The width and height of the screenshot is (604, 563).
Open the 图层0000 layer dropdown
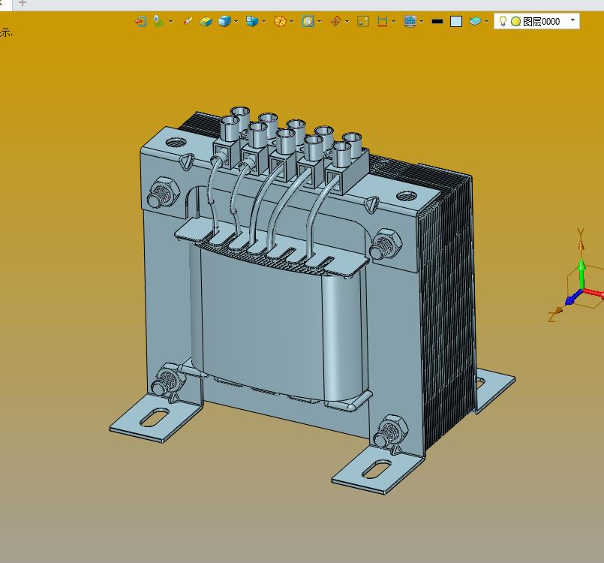tap(572, 20)
